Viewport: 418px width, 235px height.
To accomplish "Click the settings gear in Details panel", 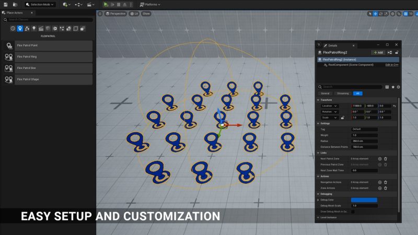I will point(398,87).
